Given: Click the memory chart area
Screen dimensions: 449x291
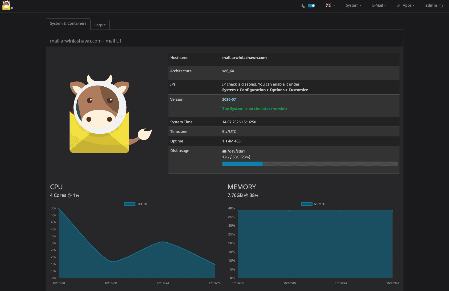Looking at the screenshot, I should [315, 243].
